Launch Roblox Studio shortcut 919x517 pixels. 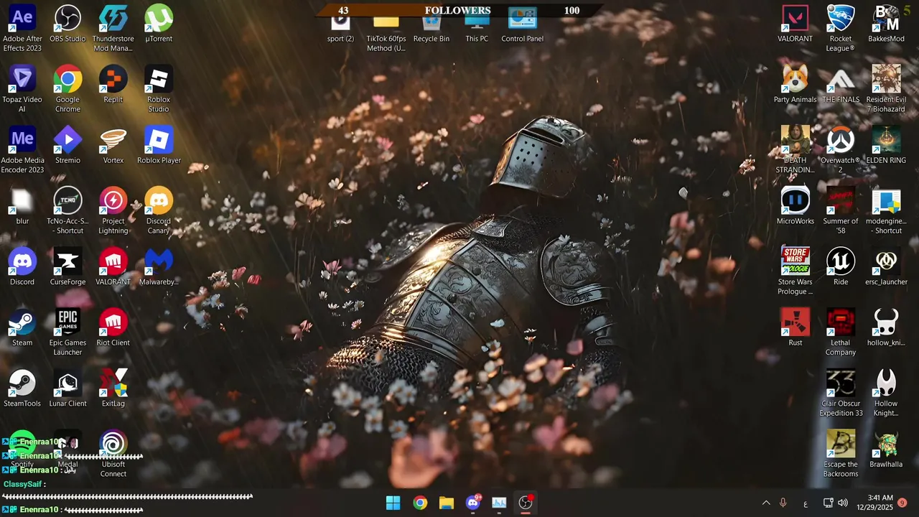coord(159,90)
